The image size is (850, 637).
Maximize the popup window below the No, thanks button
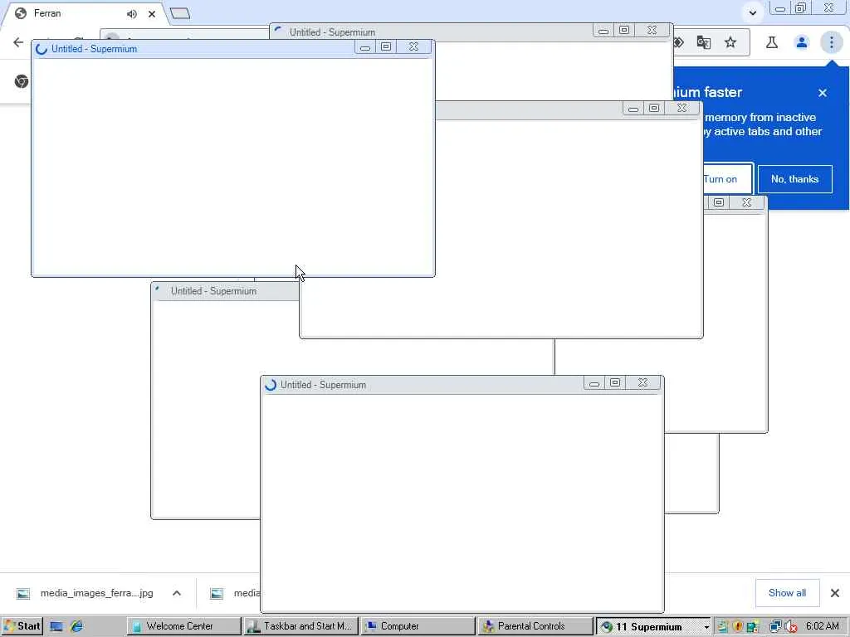(x=719, y=202)
